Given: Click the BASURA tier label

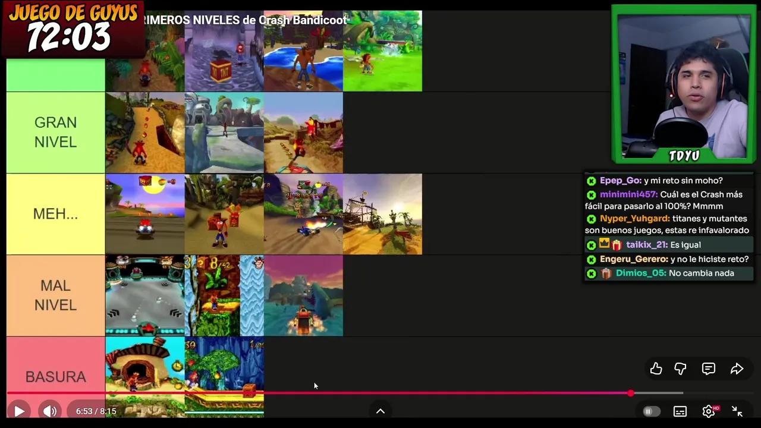Looking at the screenshot, I should 55,377.
